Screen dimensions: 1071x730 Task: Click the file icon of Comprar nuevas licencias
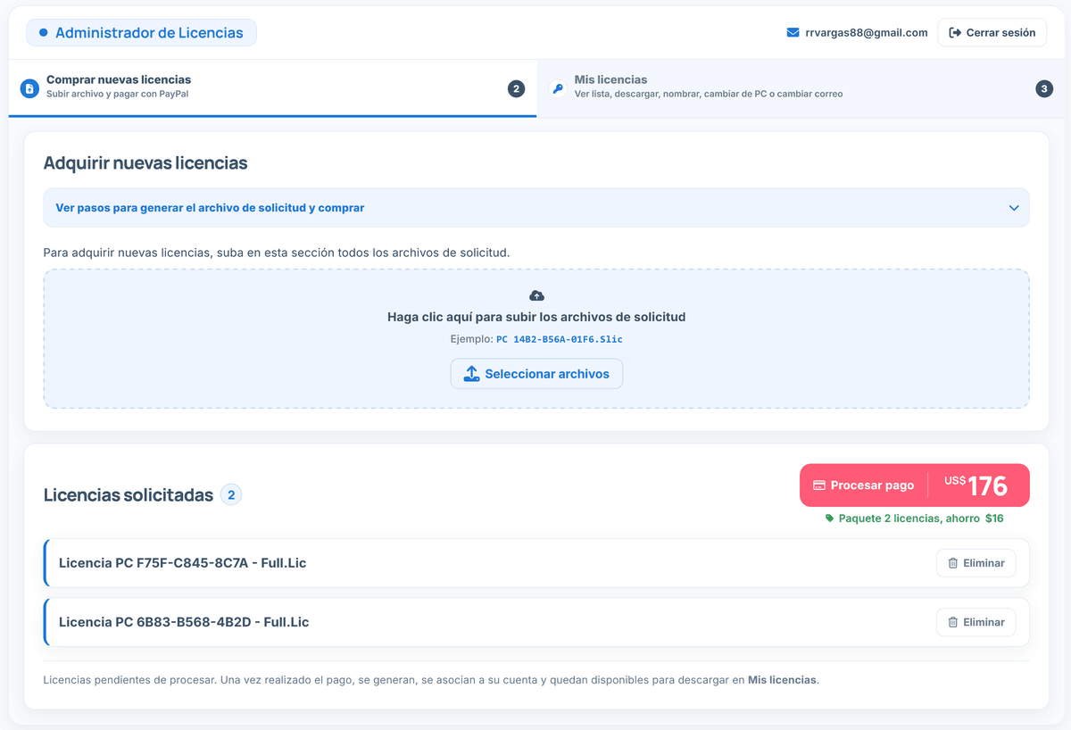pos(29,88)
